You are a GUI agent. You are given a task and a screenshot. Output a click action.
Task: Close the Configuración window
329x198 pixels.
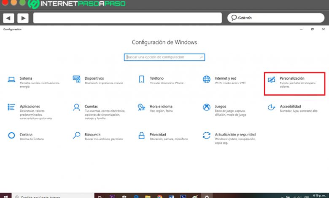(x=324, y=29)
